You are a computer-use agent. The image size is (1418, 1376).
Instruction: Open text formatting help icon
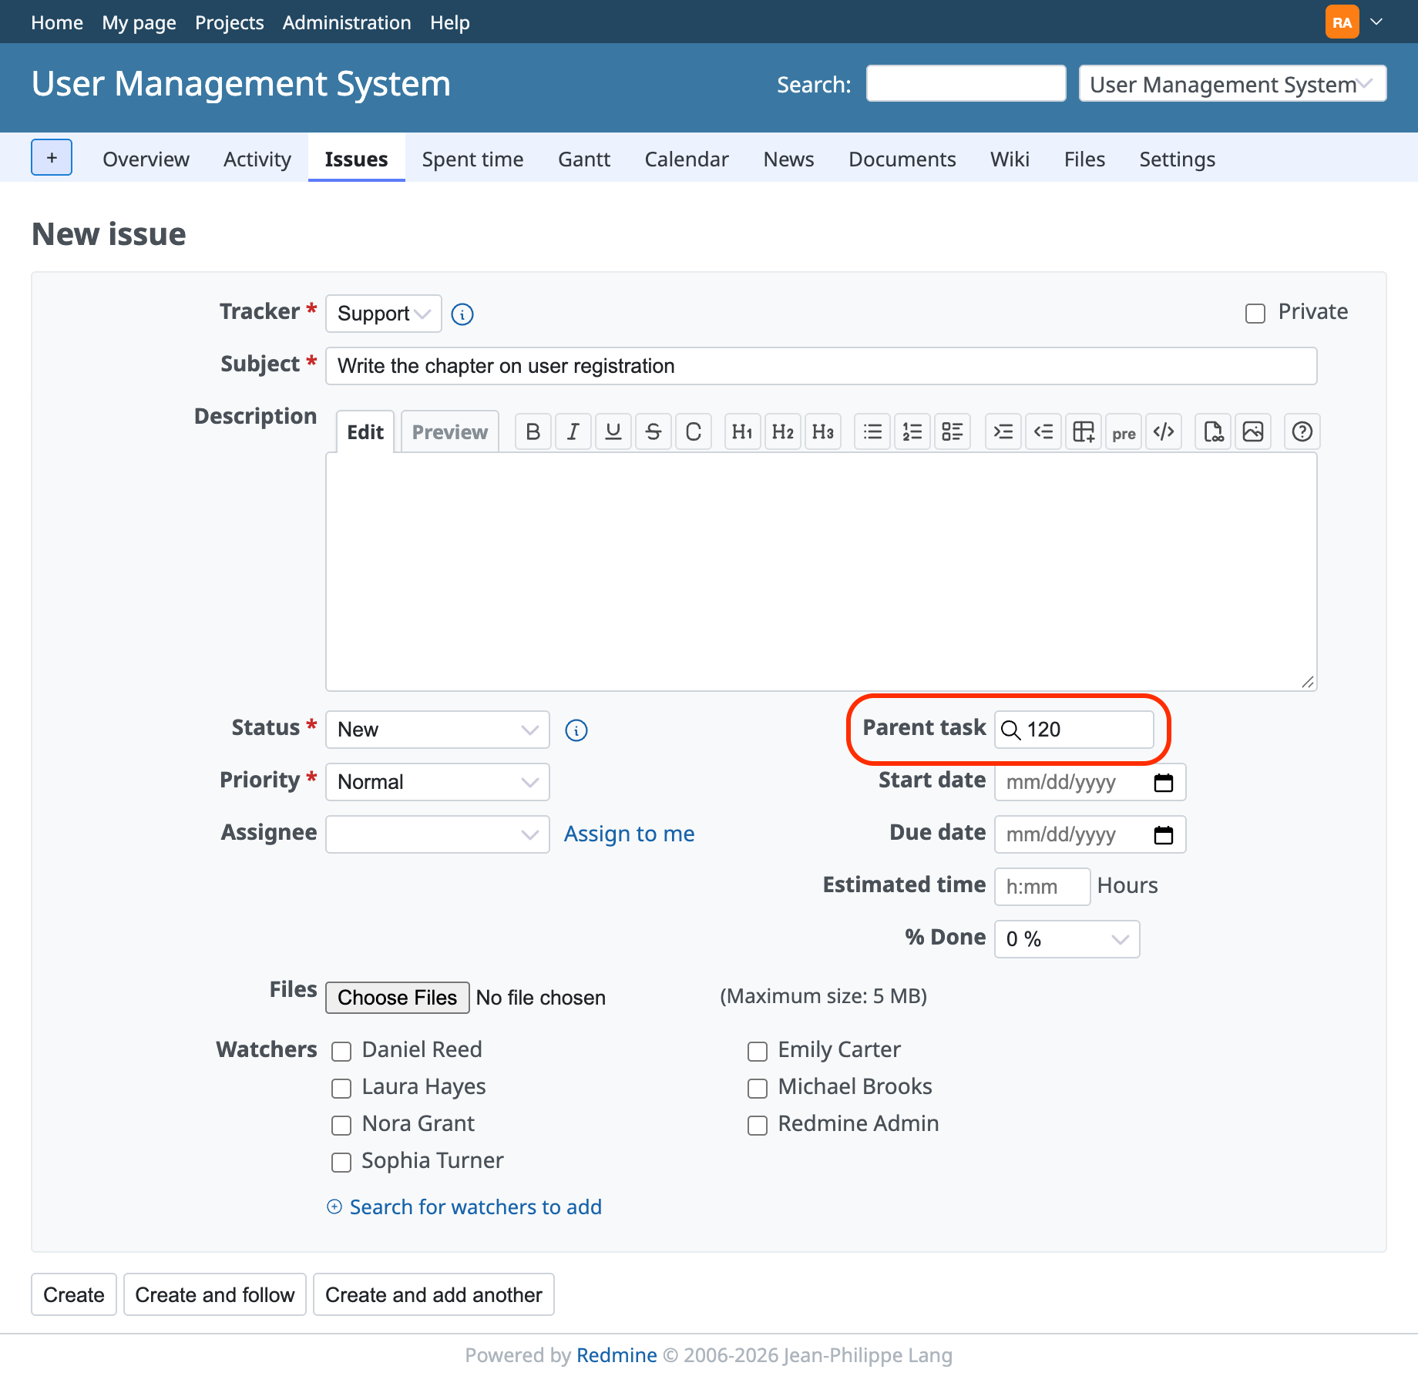pyautogui.click(x=1302, y=431)
